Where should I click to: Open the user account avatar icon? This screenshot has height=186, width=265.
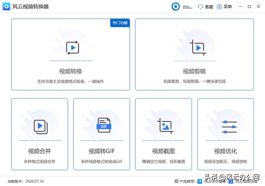point(175,7)
